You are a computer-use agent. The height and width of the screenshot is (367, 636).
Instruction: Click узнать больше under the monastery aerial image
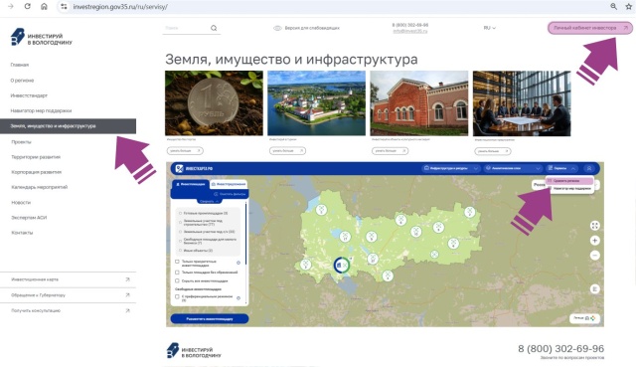click(287, 150)
